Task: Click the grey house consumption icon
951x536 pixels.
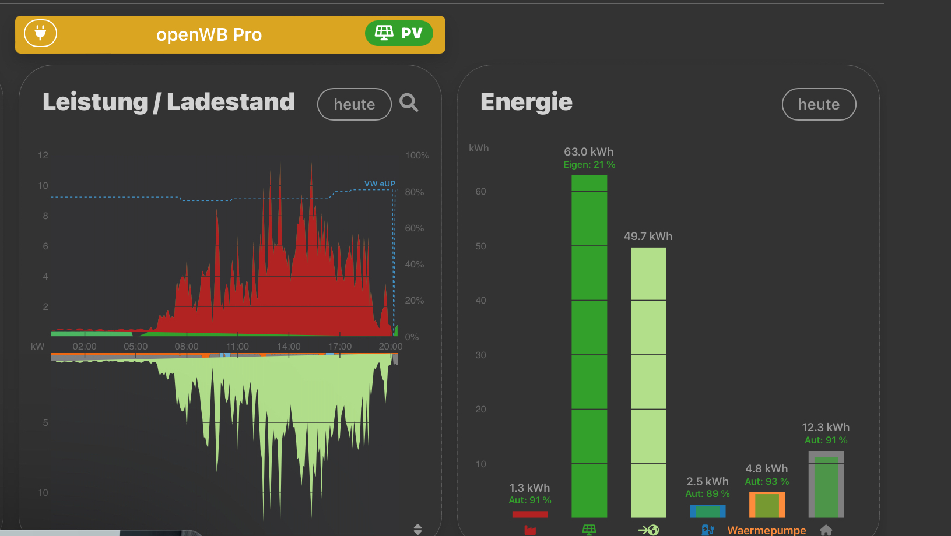Action: [826, 530]
